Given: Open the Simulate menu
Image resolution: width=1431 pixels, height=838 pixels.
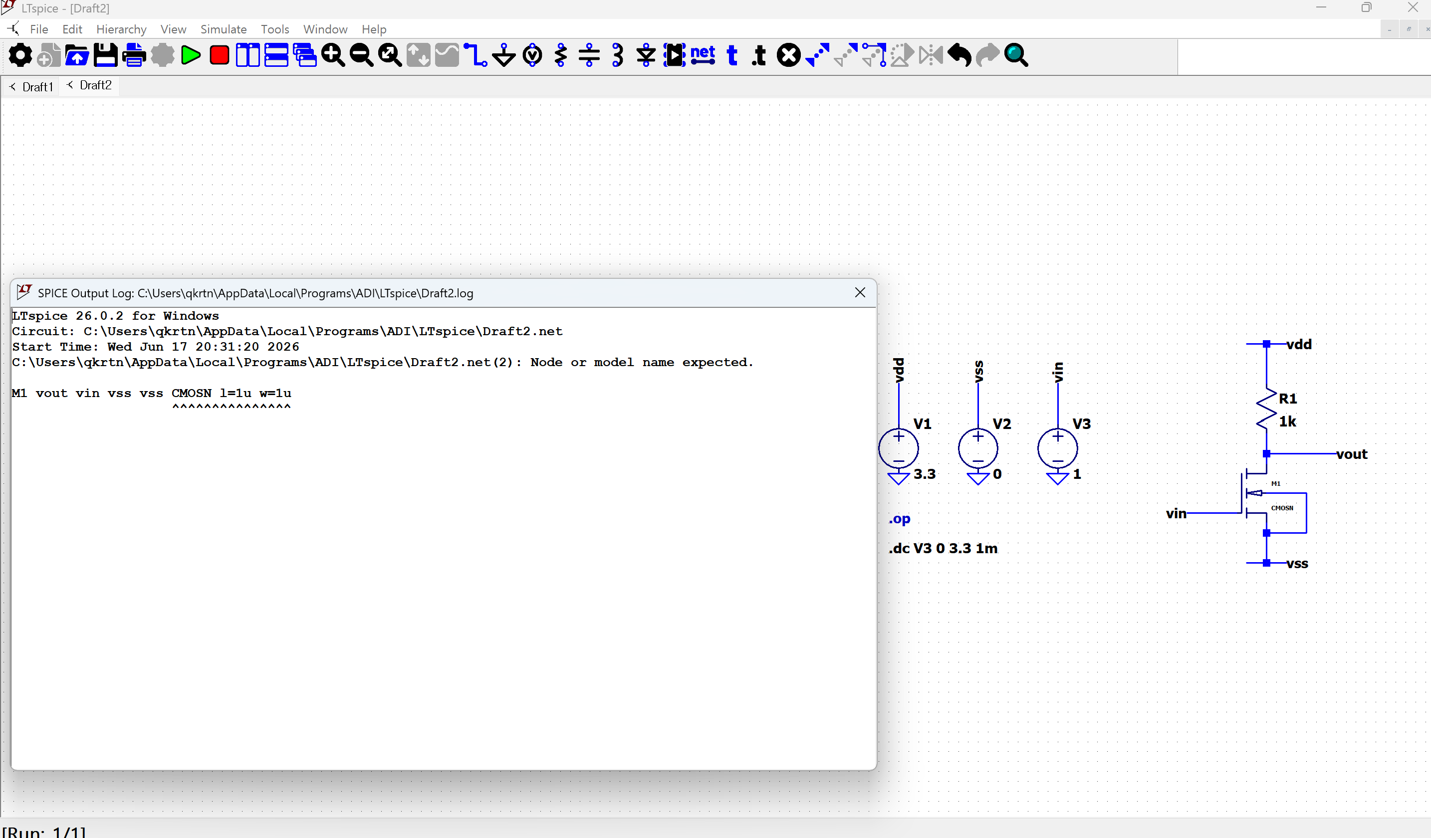Looking at the screenshot, I should click(x=223, y=29).
